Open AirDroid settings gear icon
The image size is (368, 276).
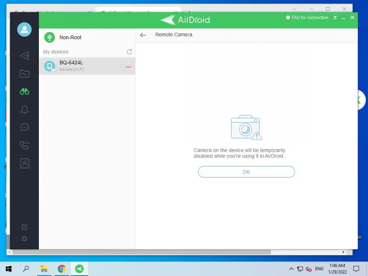(24, 239)
